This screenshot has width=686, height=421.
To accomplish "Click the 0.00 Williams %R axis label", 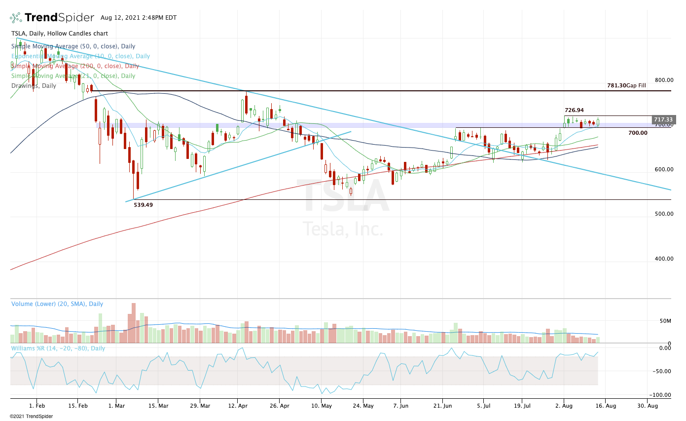I will click(x=665, y=348).
